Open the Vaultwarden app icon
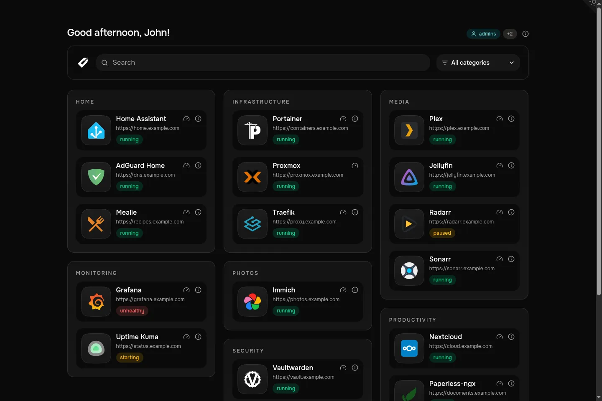This screenshot has height=401, width=602. [253, 379]
